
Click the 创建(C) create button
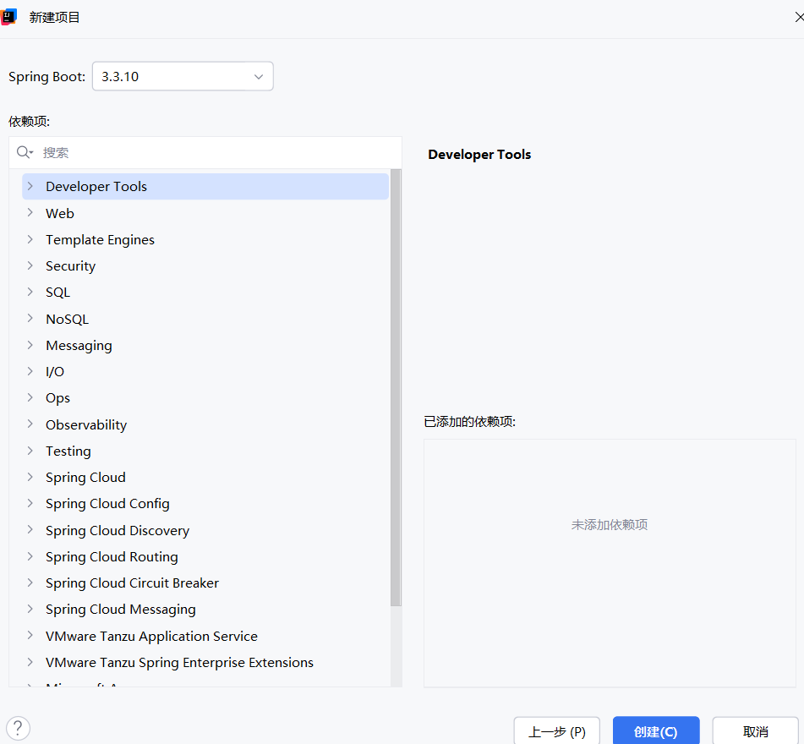click(656, 731)
